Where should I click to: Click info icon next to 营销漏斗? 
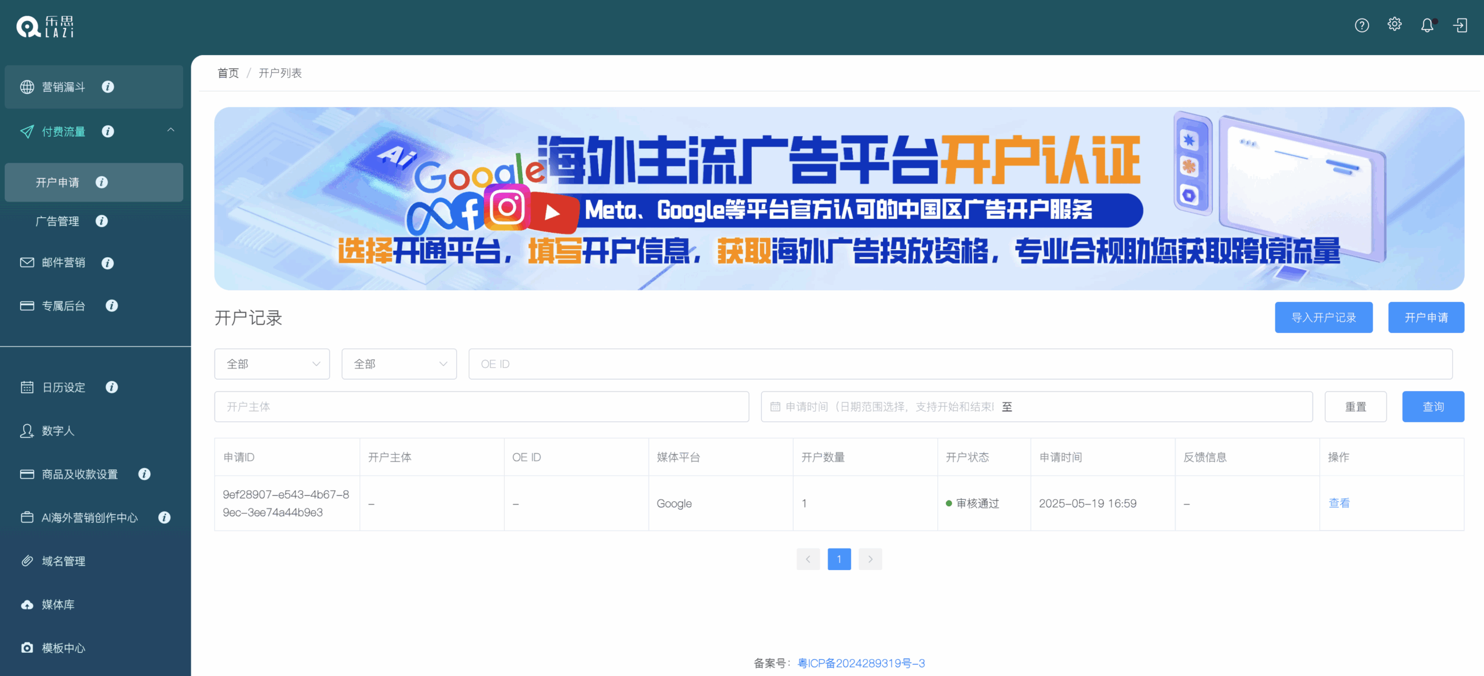tap(108, 87)
